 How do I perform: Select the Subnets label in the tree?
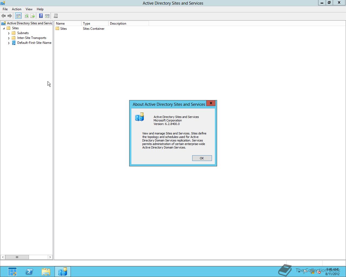click(23, 33)
